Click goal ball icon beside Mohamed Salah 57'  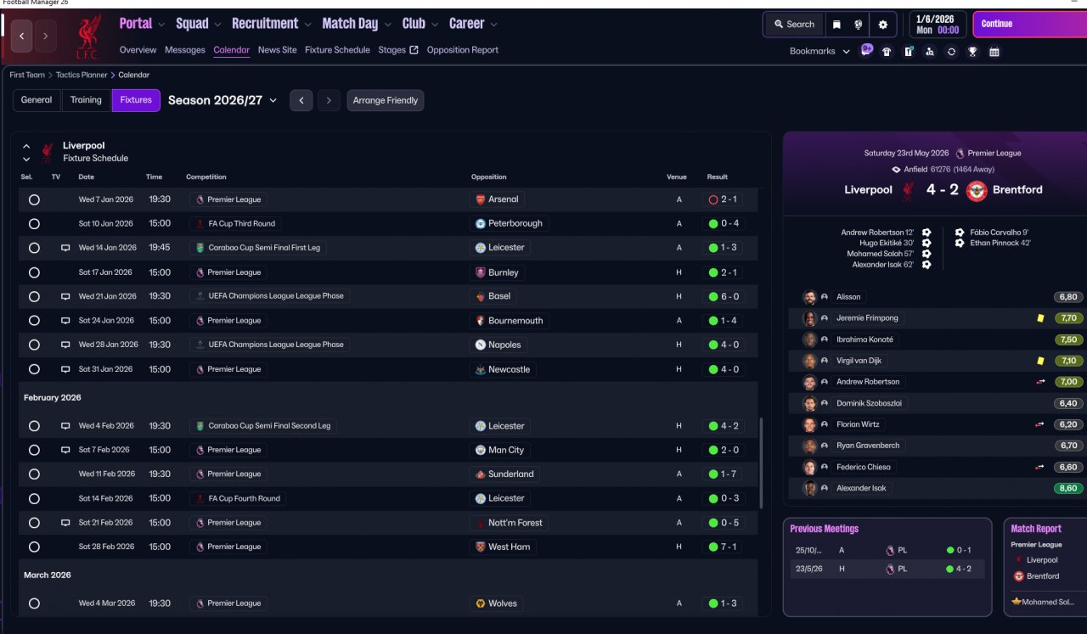point(926,254)
